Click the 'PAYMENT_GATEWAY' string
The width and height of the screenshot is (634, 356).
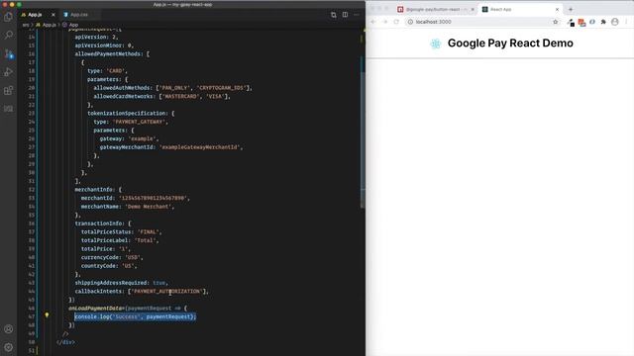pos(139,122)
